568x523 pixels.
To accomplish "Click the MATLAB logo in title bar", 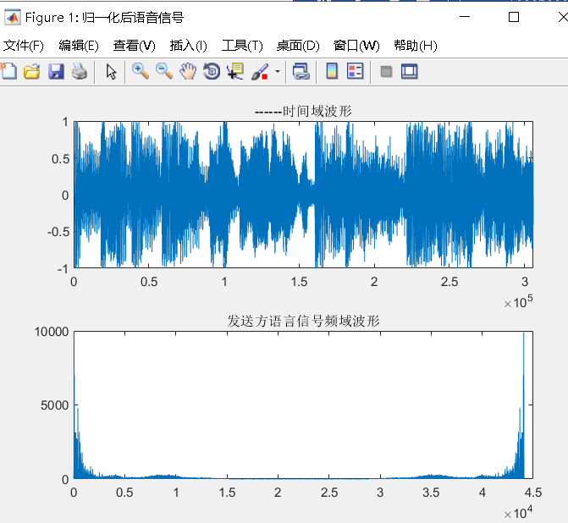I will pos(13,17).
